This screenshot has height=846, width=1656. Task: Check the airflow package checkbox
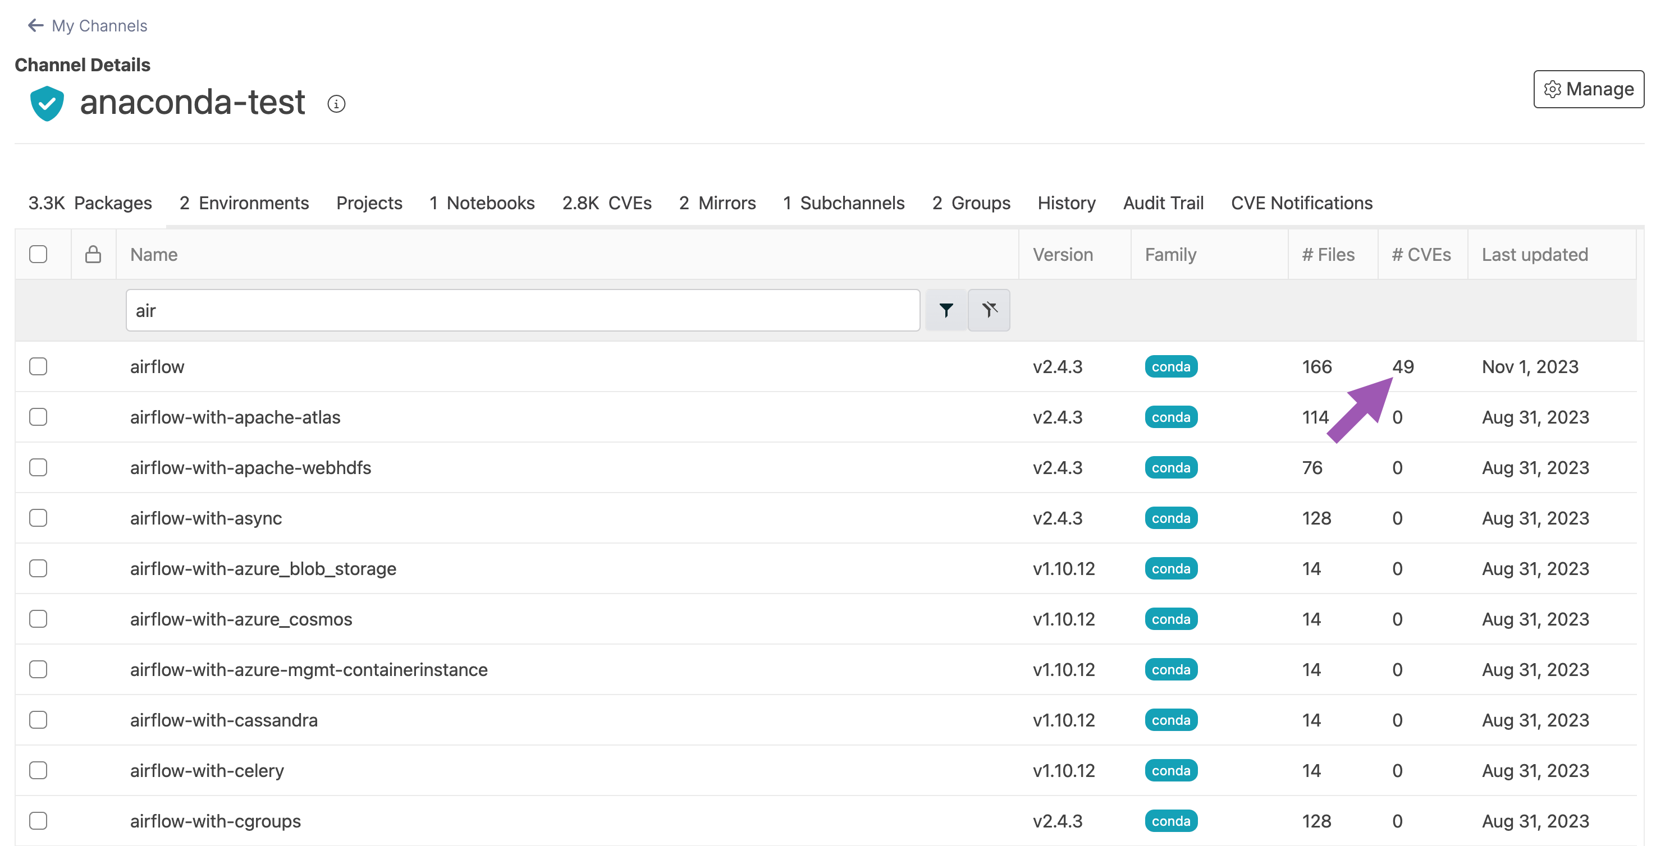tap(39, 367)
